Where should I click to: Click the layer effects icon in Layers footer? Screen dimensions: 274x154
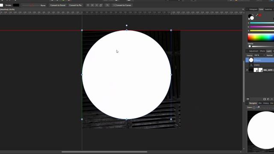[x=271, y=99]
